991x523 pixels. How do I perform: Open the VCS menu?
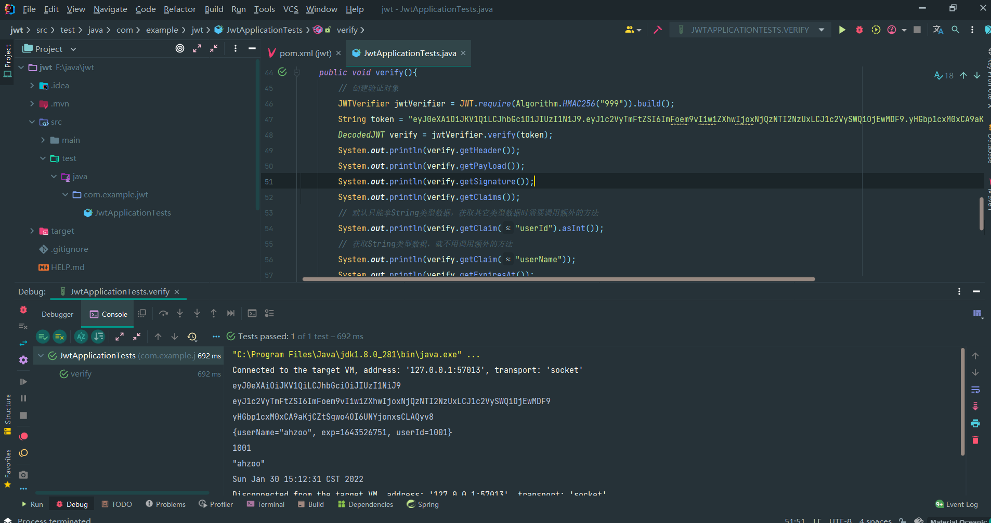point(291,9)
